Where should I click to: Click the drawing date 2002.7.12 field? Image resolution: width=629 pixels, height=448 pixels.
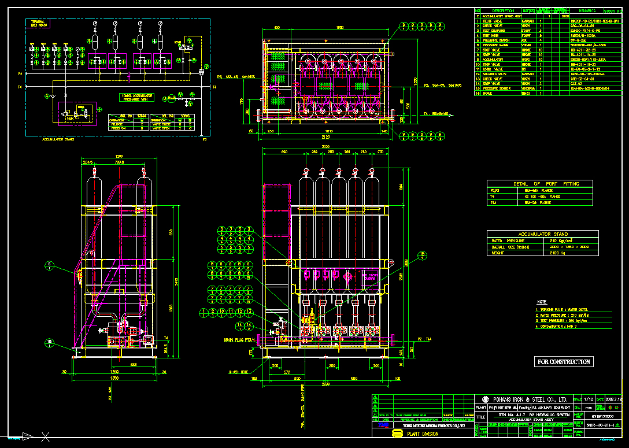pos(613,399)
